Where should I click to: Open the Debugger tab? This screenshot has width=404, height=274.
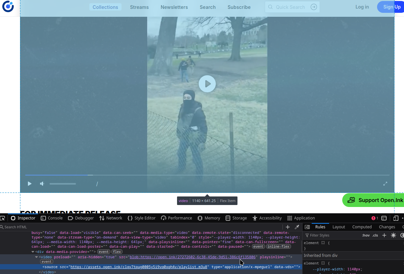[81, 218]
